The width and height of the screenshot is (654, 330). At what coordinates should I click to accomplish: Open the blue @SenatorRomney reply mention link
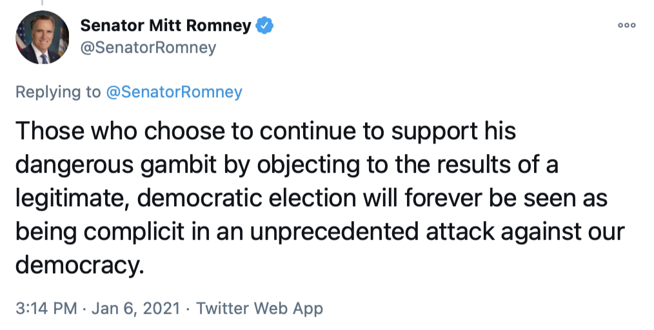pyautogui.click(x=174, y=92)
